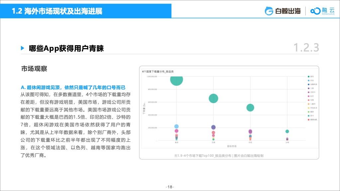Toggle the 综合 legend entry
The height and width of the screenshot is (191, 340).
point(311,80)
